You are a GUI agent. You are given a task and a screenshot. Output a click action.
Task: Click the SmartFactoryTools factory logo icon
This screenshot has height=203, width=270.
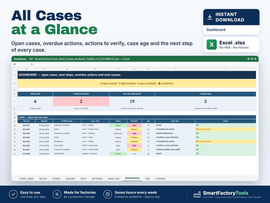pos(197,194)
